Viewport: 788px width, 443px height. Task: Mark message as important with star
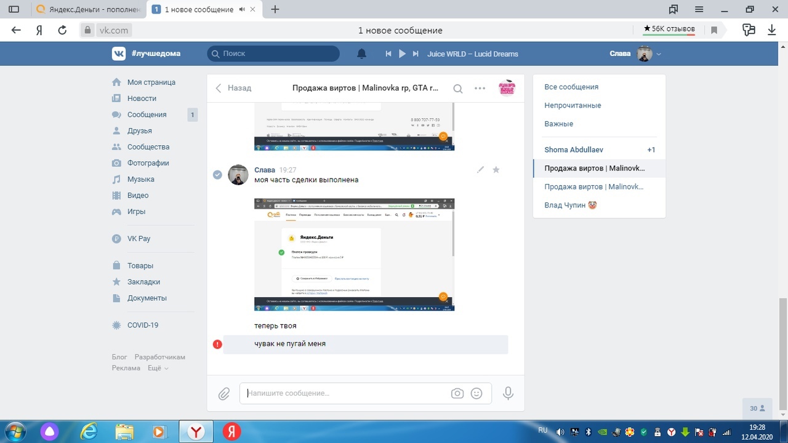click(x=496, y=170)
